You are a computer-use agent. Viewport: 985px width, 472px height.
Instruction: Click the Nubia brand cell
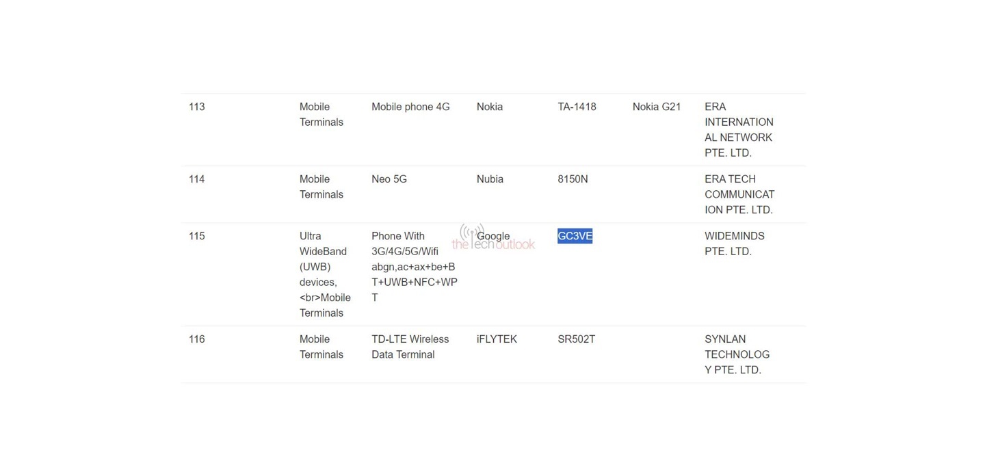(490, 179)
